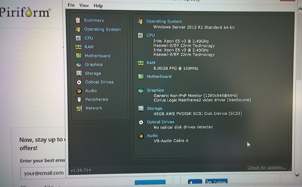The width and height of the screenshot is (302, 187).
Task: Click the Summary icon in the sidebar
Action: coord(78,20)
